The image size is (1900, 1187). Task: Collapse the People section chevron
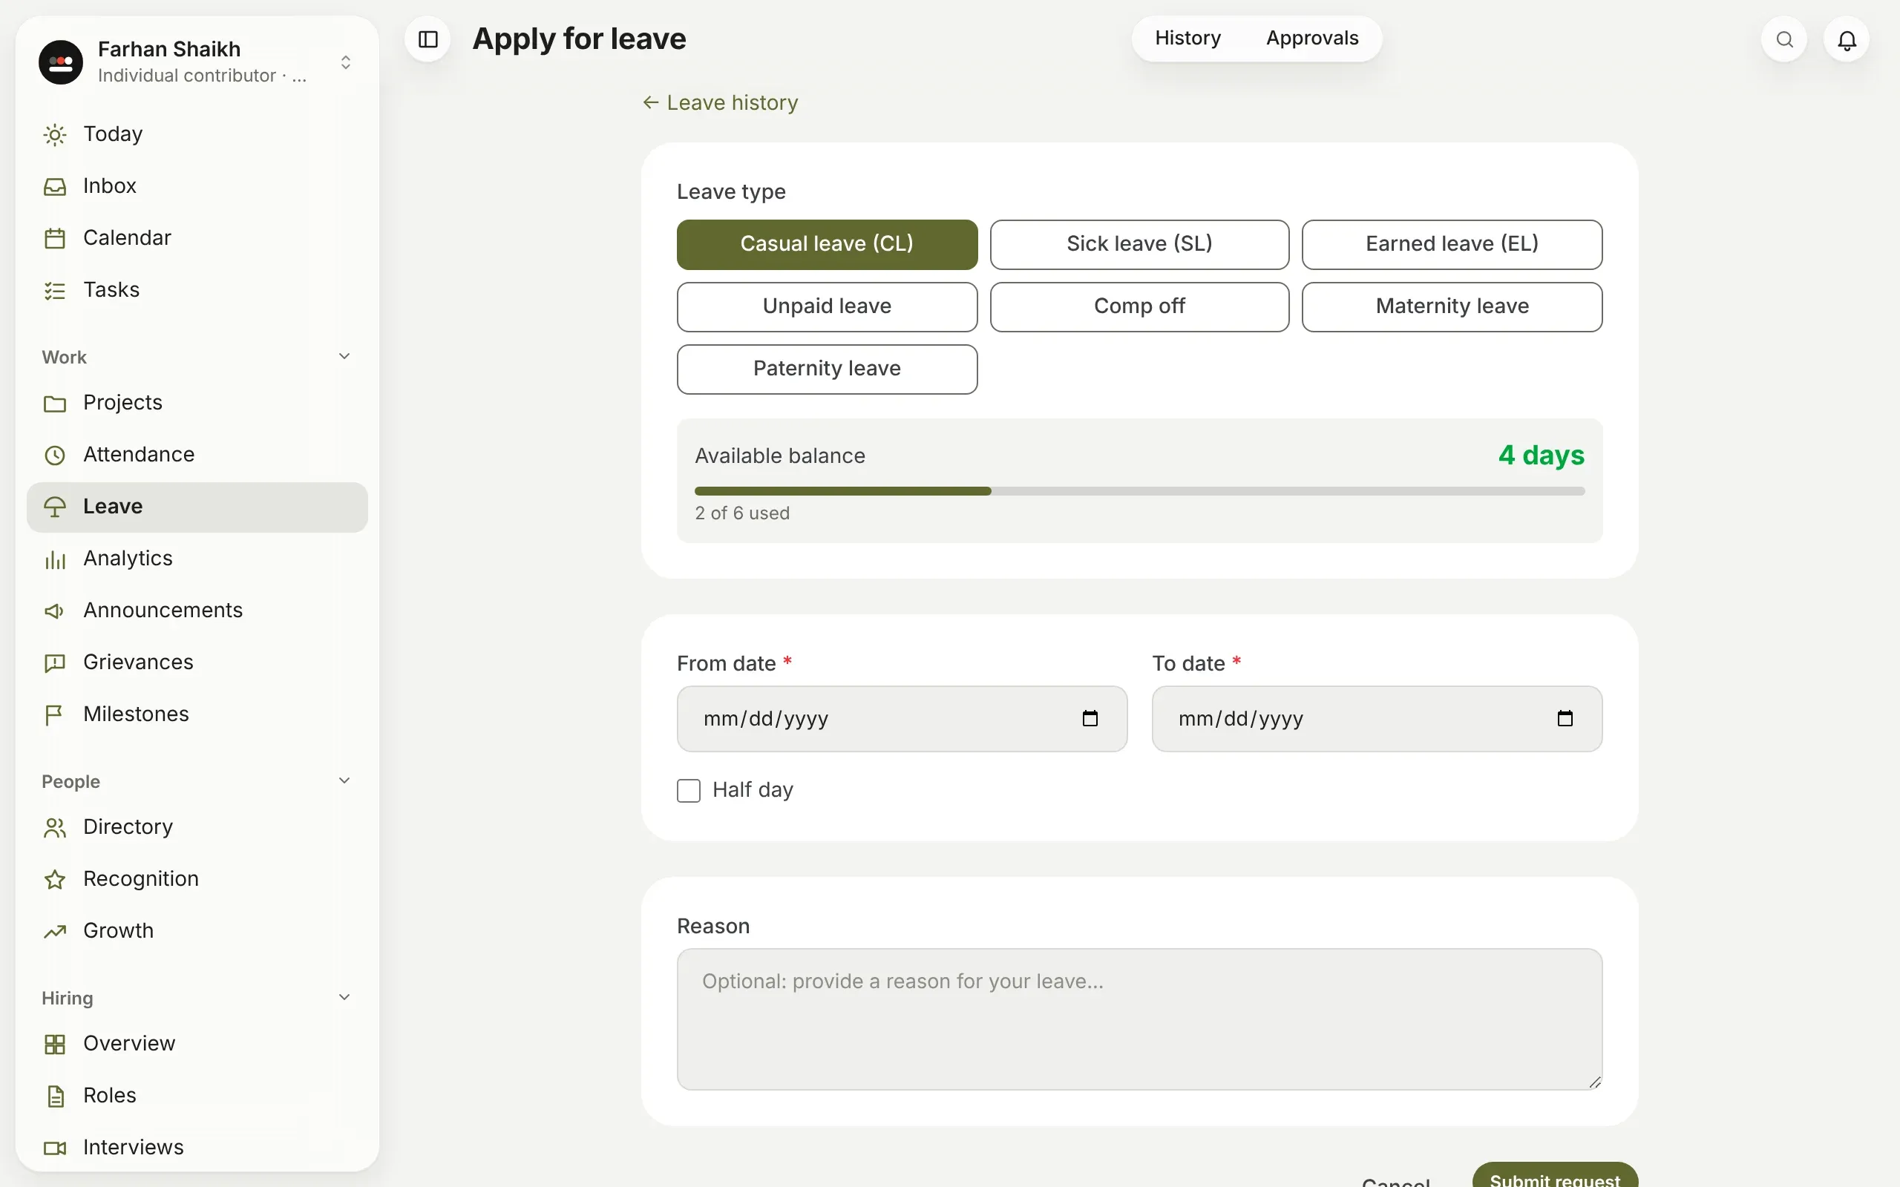click(344, 780)
